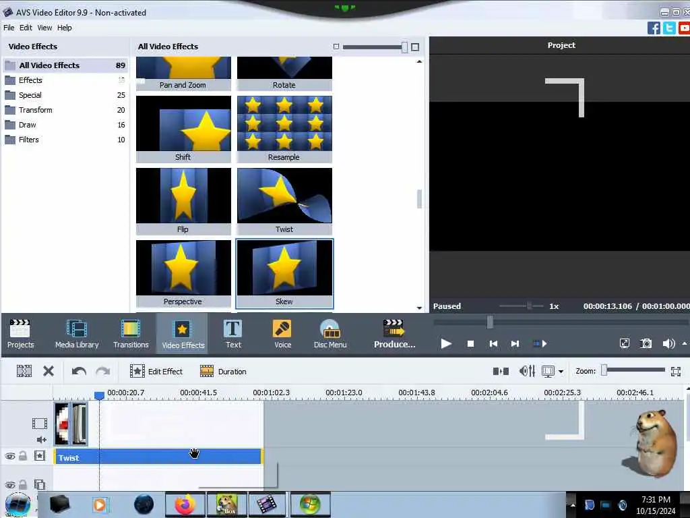Click Edit Effect button
The width and height of the screenshot is (690, 518).
156,372
